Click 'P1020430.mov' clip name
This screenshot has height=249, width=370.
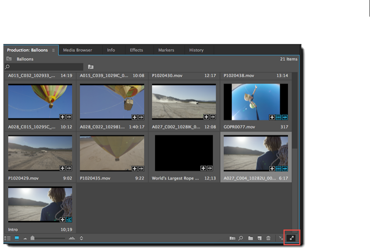(167, 76)
